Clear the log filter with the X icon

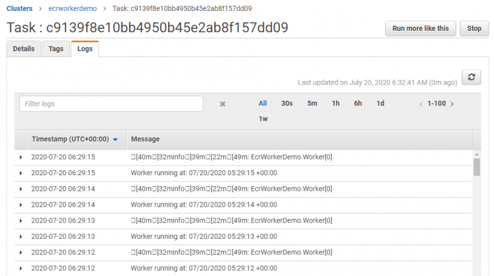(223, 104)
